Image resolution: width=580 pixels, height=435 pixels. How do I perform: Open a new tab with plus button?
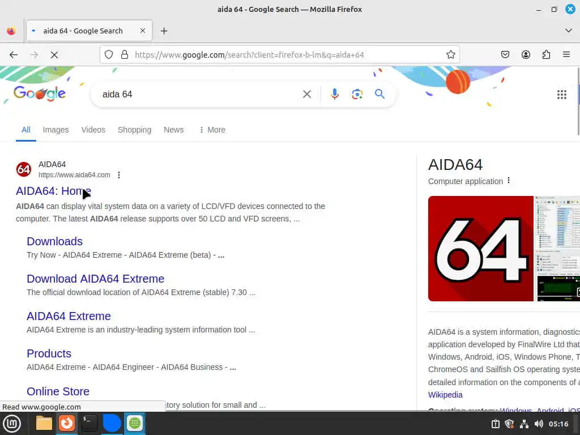(x=164, y=31)
